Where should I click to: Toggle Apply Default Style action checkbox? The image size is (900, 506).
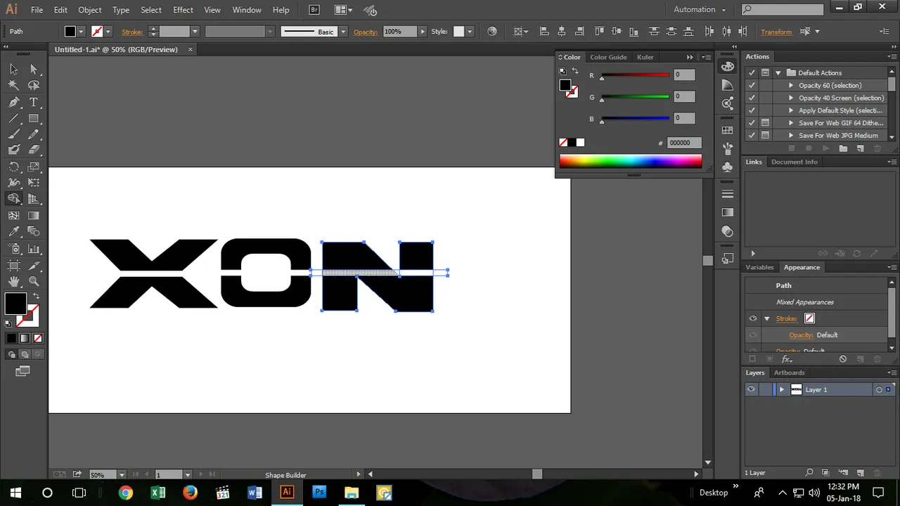pyautogui.click(x=752, y=110)
